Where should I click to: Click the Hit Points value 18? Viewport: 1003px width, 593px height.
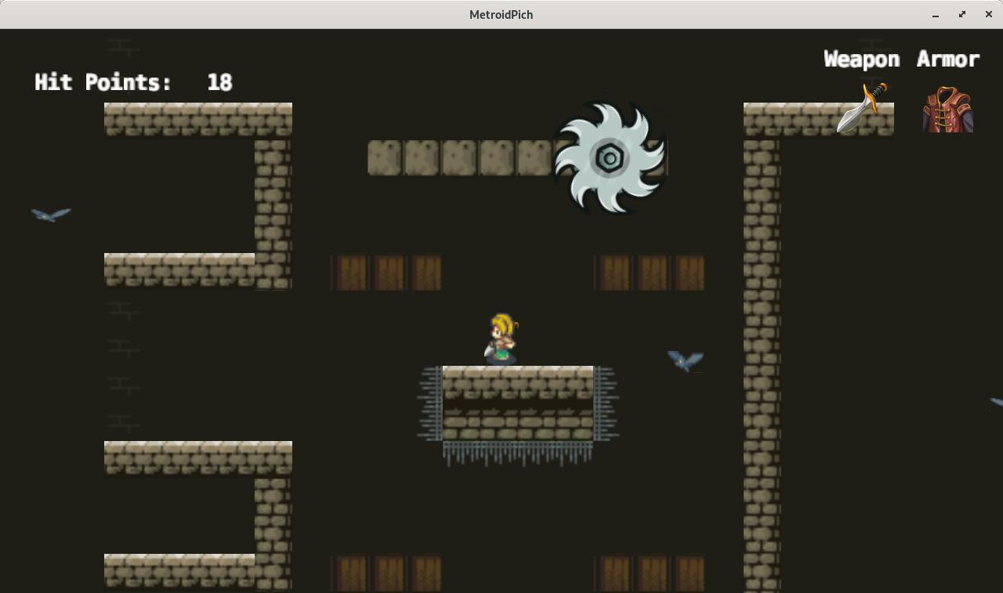click(219, 82)
